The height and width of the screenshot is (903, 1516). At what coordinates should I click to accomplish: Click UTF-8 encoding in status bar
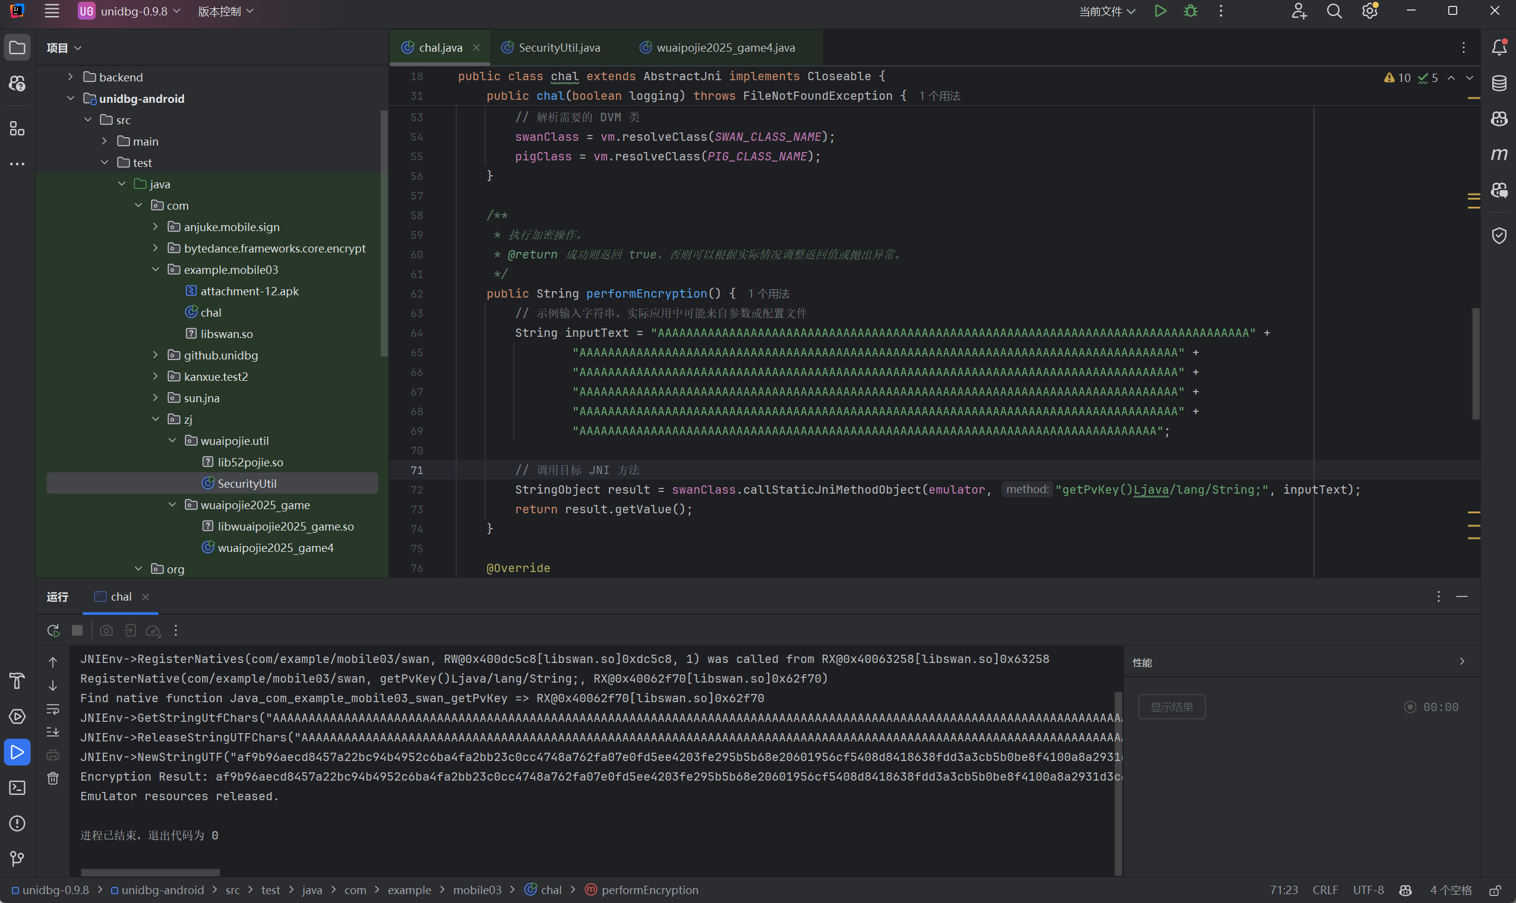[x=1367, y=890]
